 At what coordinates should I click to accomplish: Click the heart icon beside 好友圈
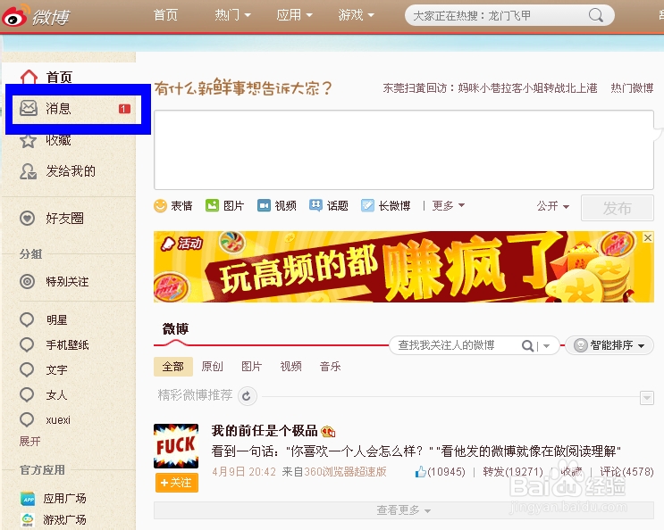click(28, 219)
